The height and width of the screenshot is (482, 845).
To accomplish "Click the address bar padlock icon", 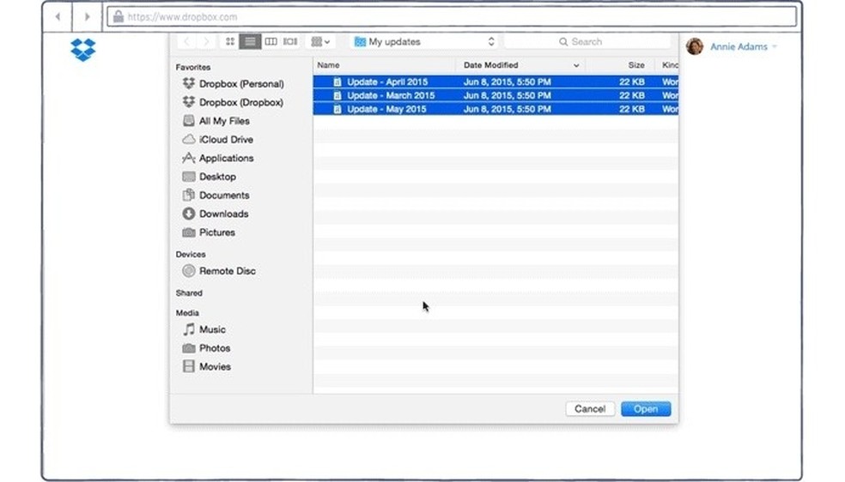I will [118, 16].
